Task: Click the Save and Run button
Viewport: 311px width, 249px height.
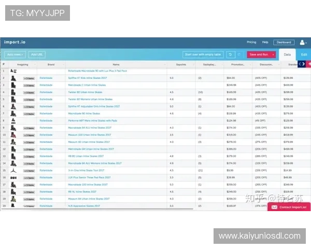Action: [x=259, y=54]
